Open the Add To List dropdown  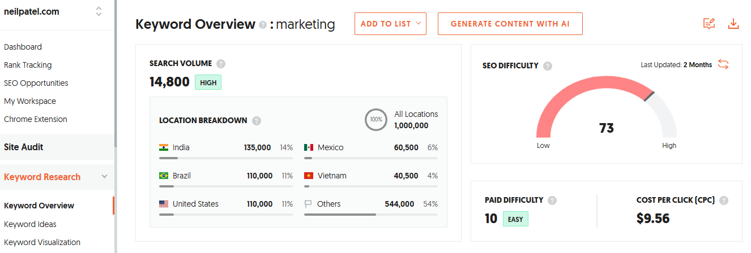(390, 24)
